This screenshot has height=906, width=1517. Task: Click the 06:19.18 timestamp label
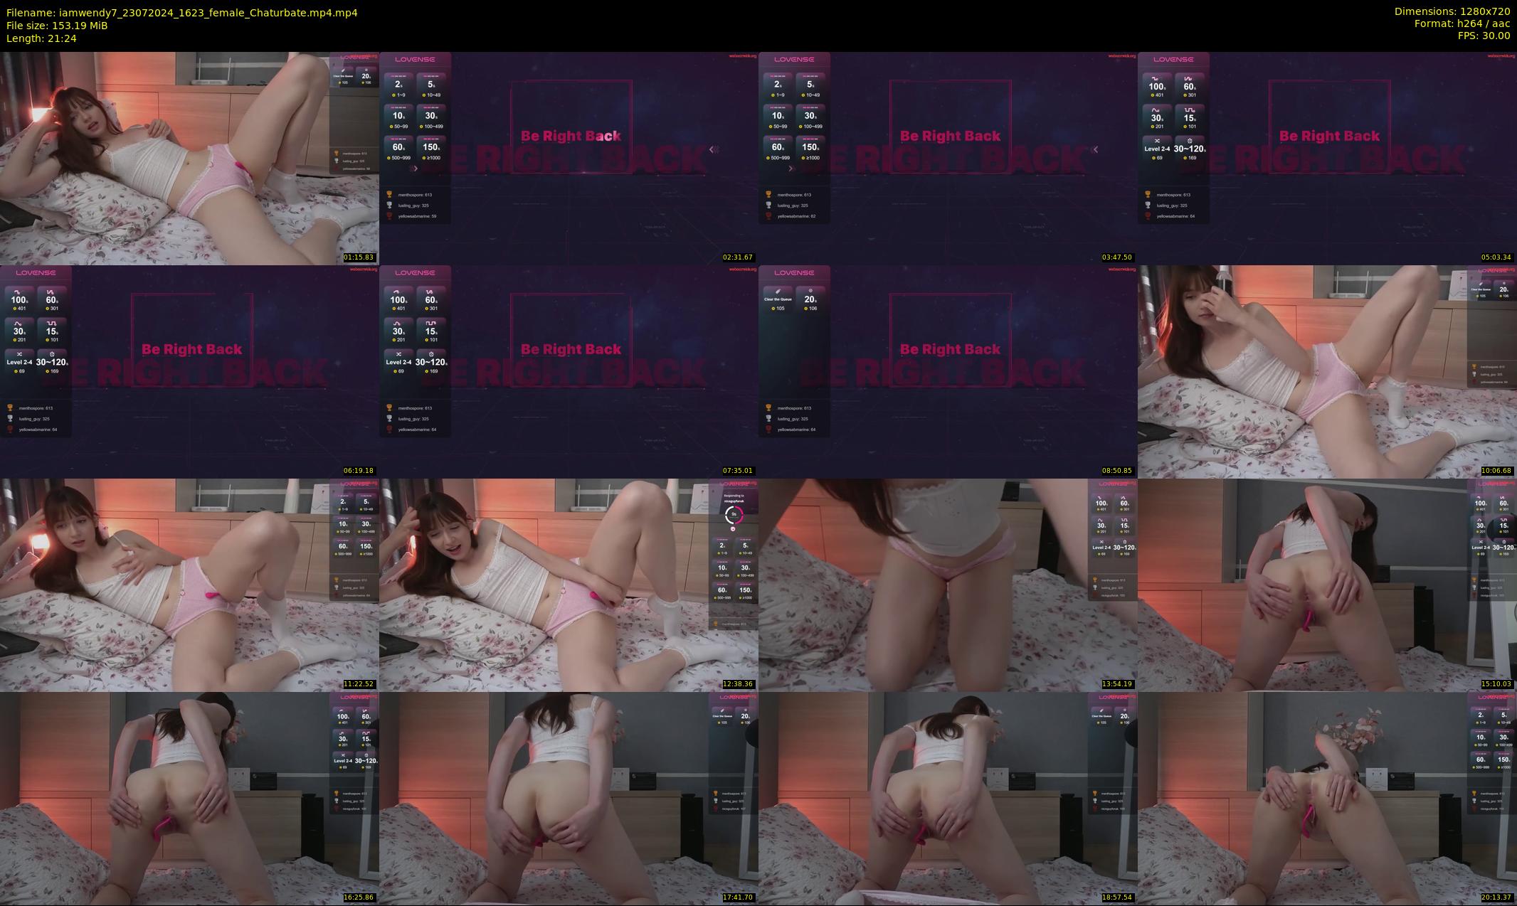(x=358, y=471)
